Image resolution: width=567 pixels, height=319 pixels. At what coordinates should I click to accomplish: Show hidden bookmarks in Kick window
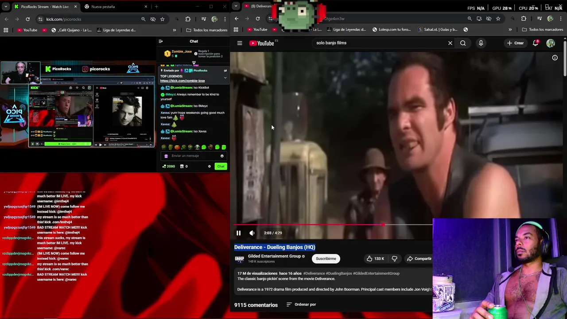[x=174, y=30]
